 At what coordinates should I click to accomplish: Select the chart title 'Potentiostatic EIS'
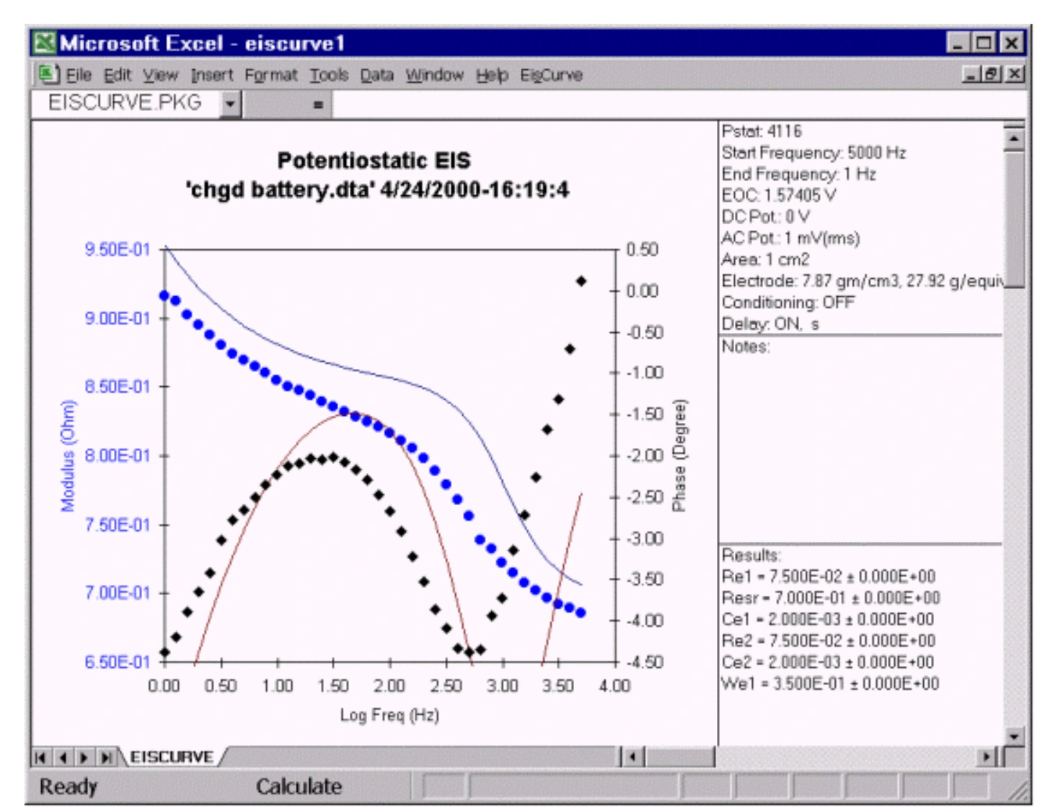coord(374,161)
